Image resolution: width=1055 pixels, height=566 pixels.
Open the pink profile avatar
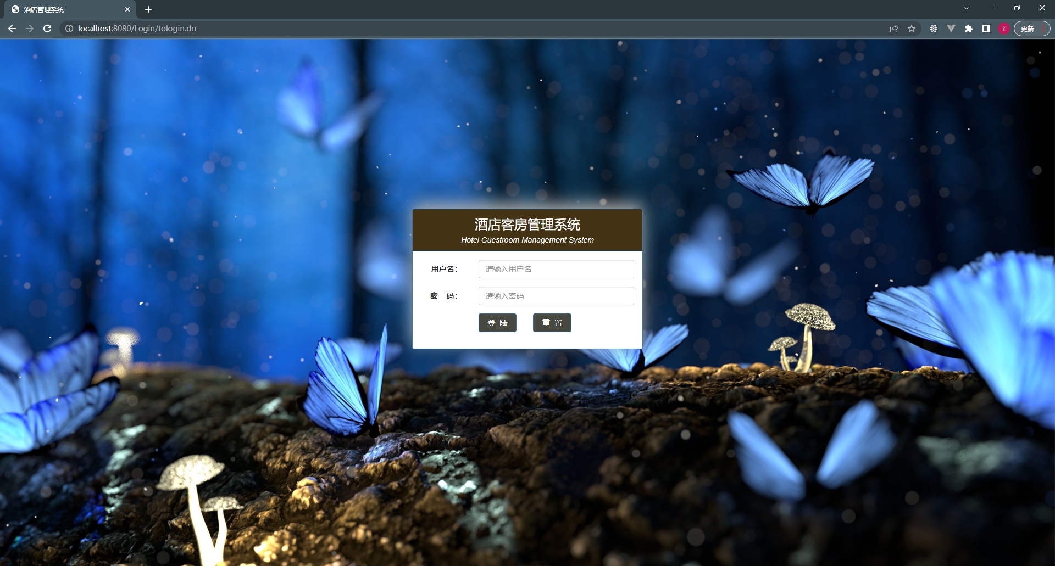[x=1004, y=29]
